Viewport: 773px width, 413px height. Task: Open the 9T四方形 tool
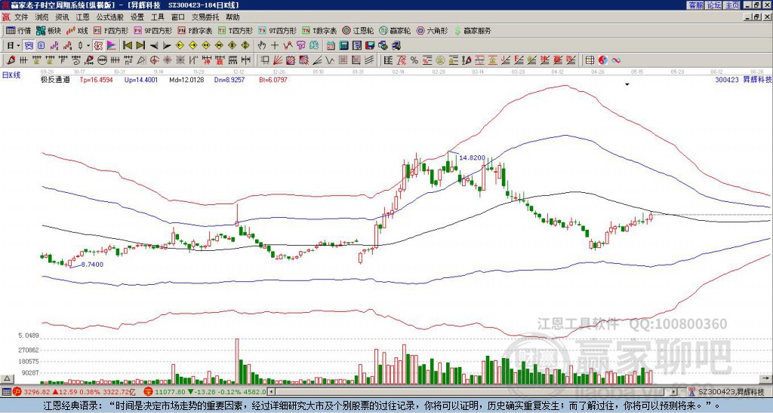coord(277,30)
